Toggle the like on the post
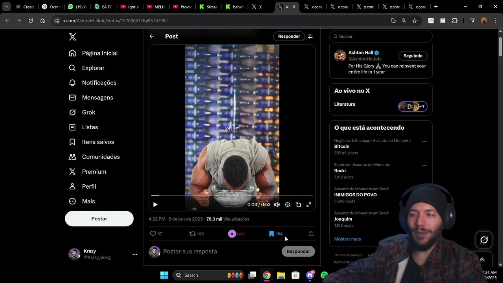 [x=236, y=234]
